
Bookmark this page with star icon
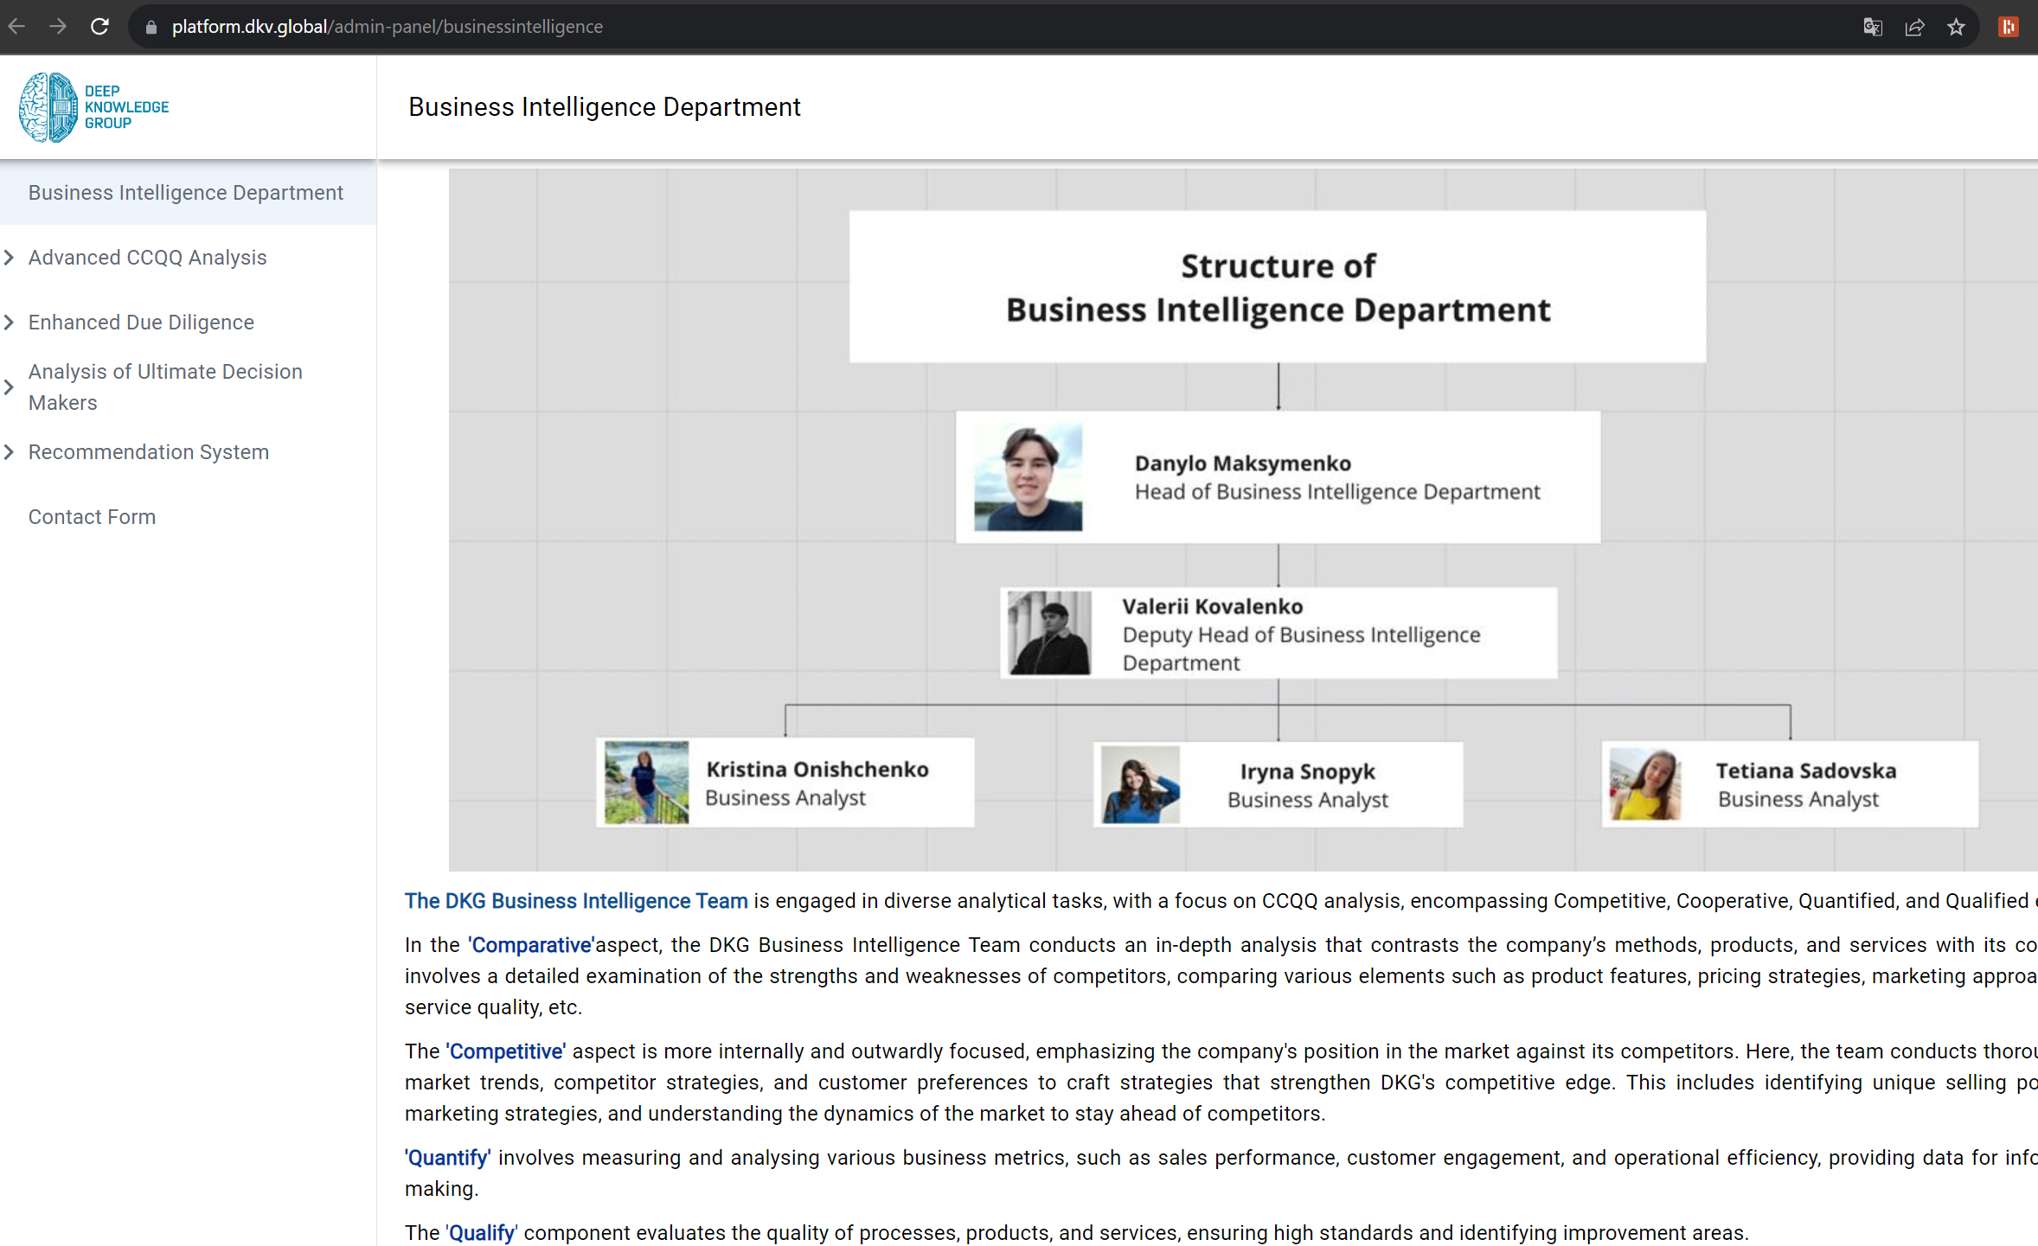[x=1956, y=27]
